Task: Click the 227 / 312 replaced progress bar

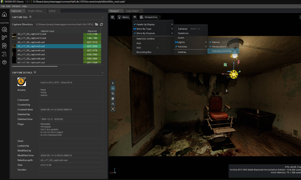Action: coord(92,42)
